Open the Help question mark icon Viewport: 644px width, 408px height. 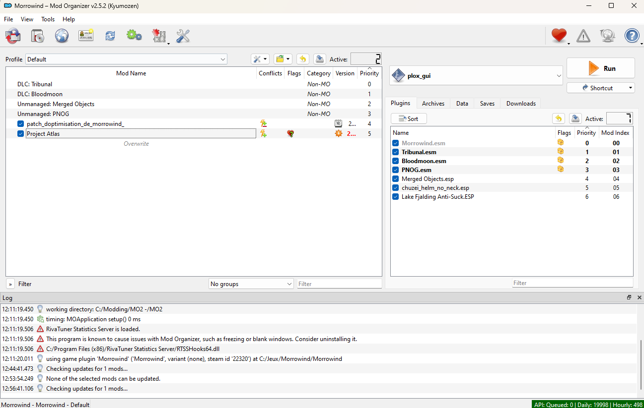point(632,36)
